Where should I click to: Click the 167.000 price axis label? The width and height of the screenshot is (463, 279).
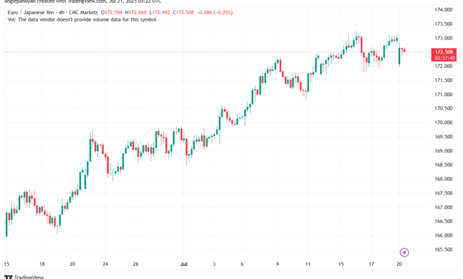(x=443, y=207)
